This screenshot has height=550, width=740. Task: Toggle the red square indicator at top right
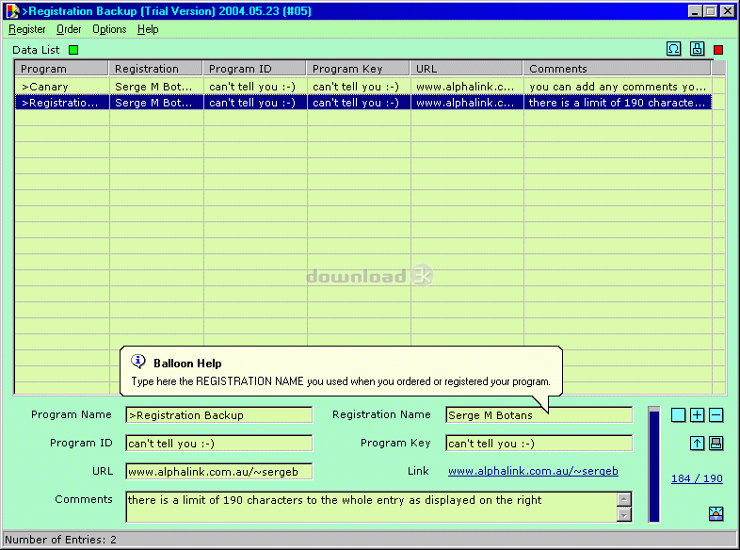pos(718,50)
